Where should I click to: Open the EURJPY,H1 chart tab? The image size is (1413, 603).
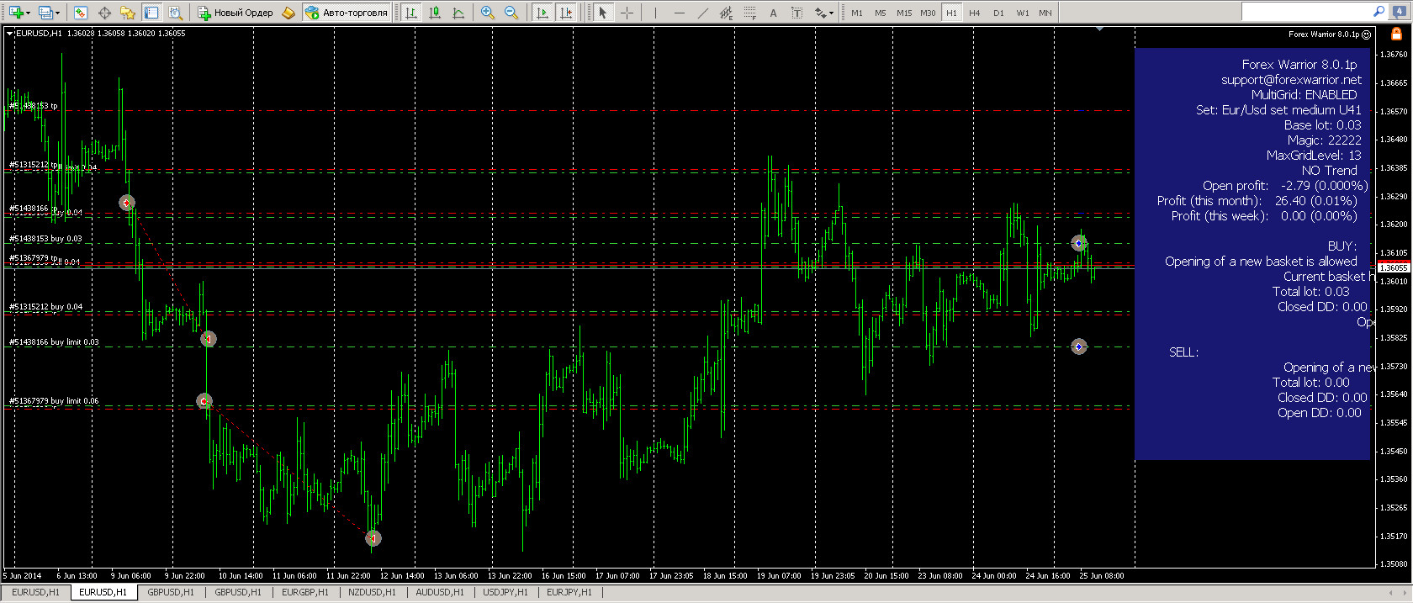pyautogui.click(x=569, y=592)
